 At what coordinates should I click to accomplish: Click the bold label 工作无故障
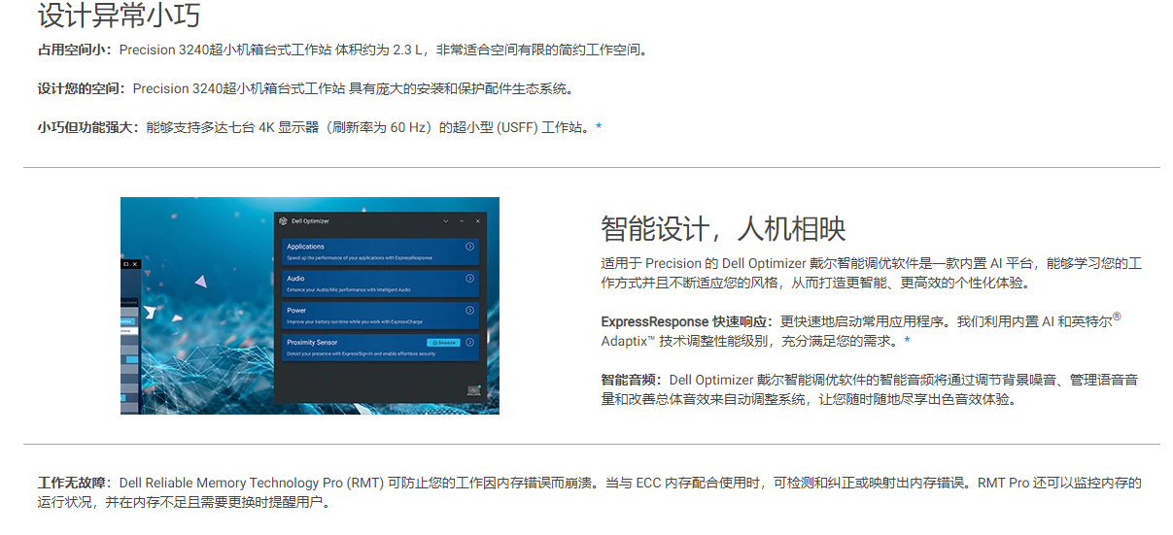click(x=76, y=483)
